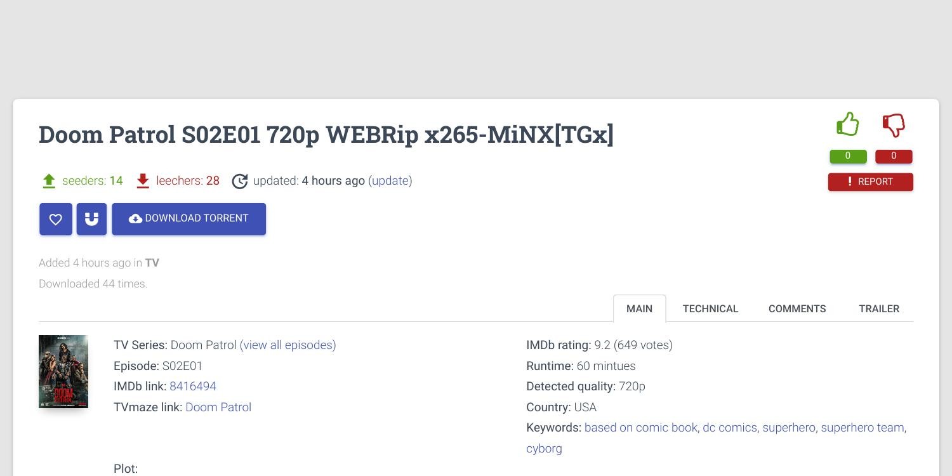
Task: Open the TV category link
Action: pyautogui.click(x=152, y=263)
